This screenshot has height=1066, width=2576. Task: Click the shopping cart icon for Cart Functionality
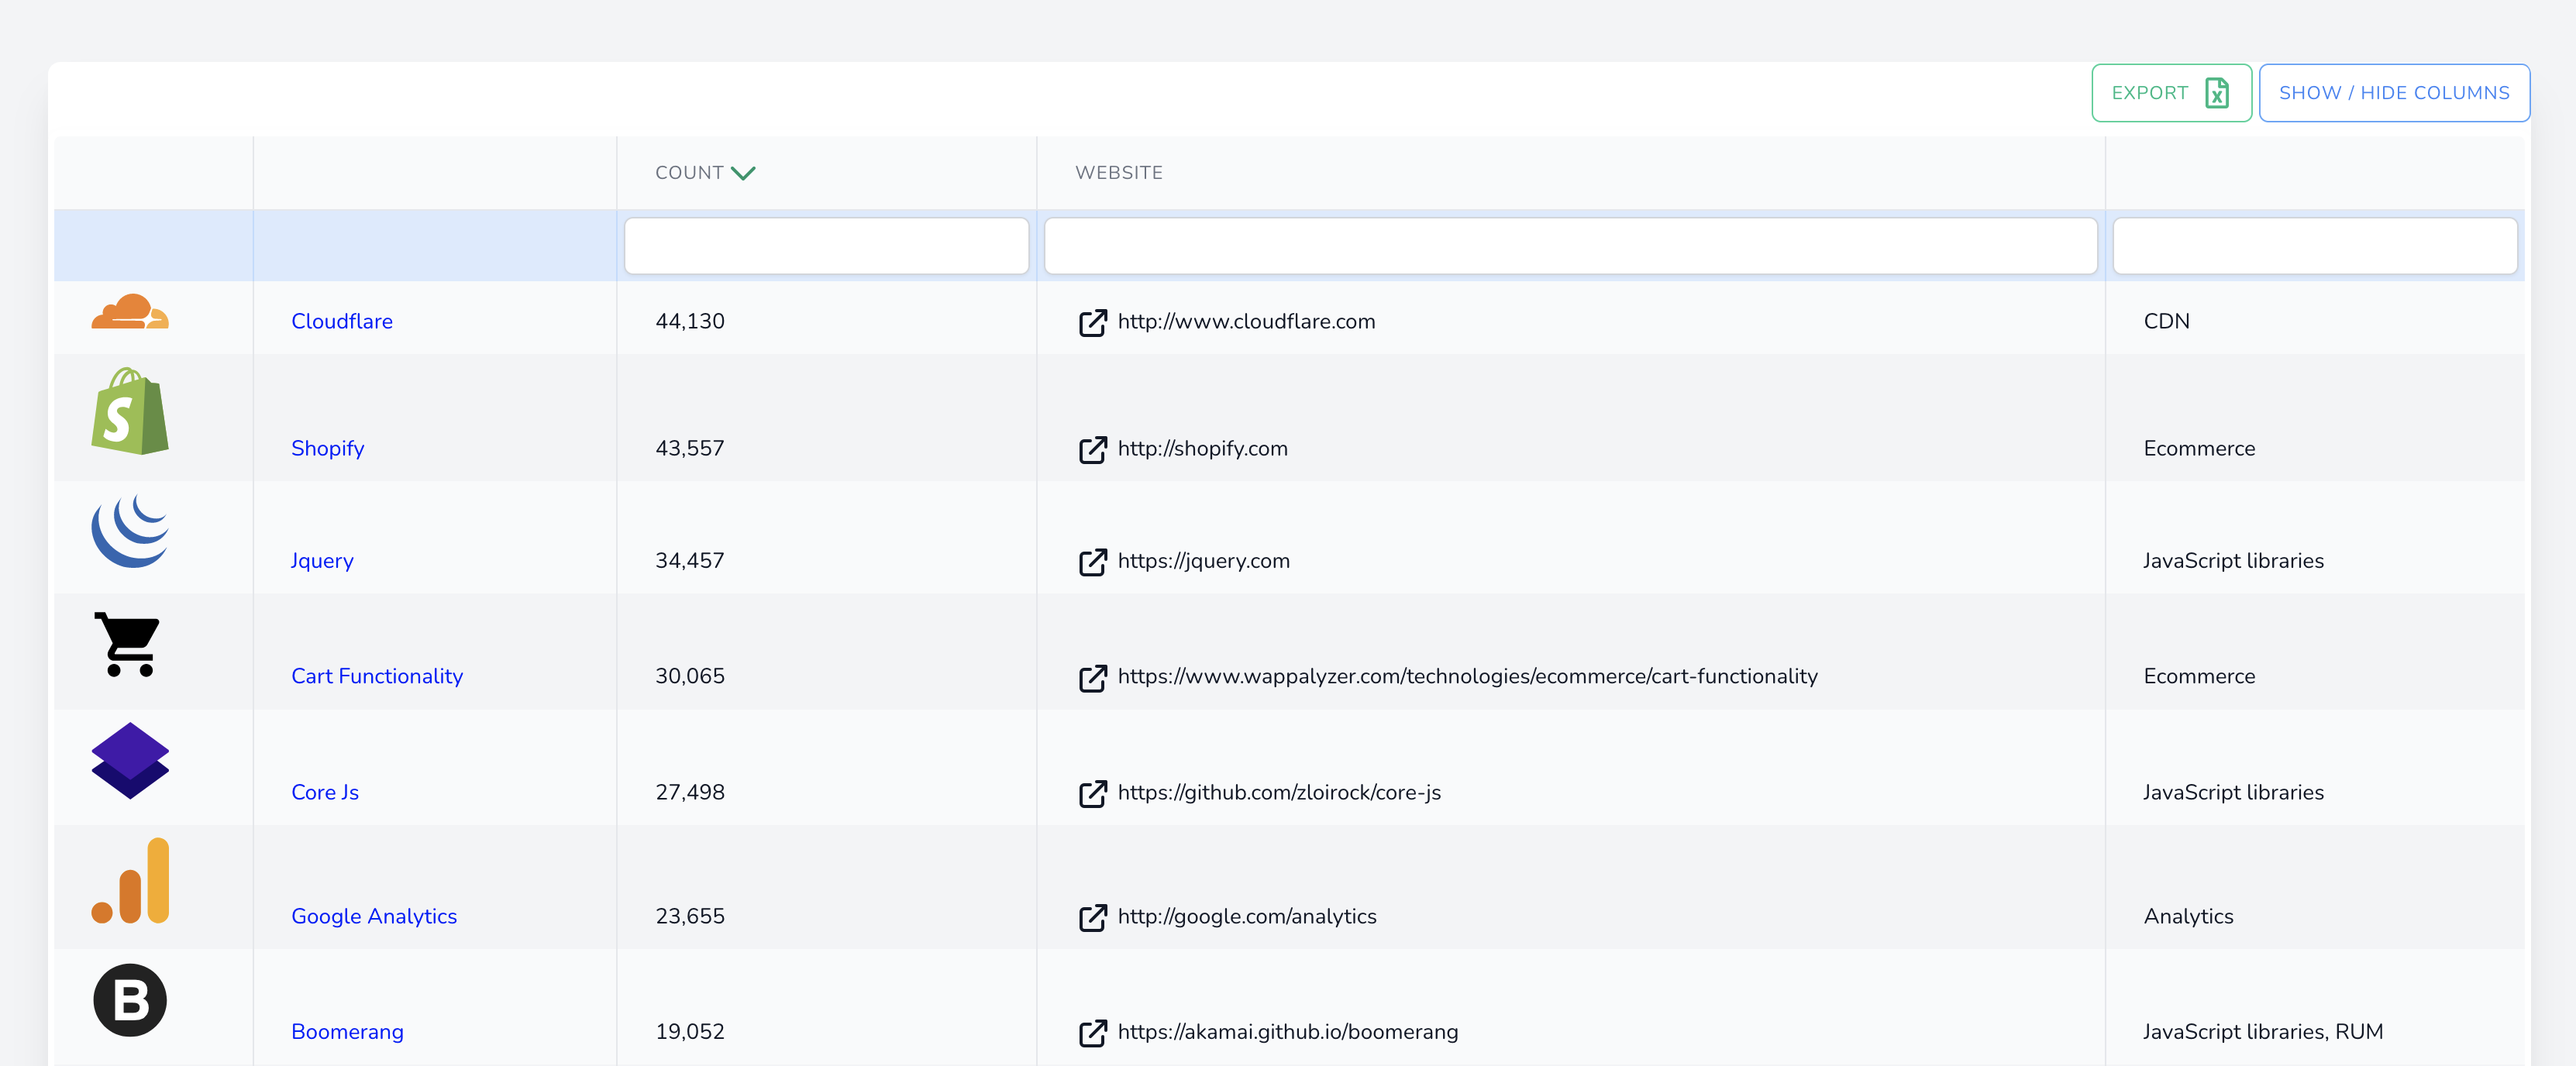(128, 644)
